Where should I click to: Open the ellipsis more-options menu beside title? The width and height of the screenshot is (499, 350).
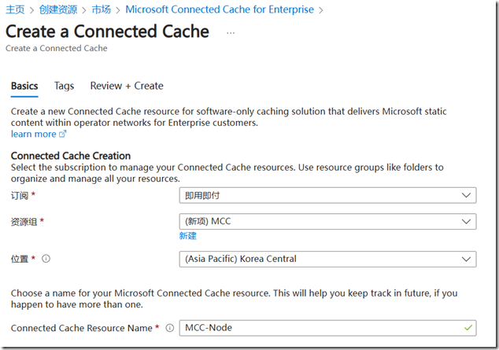coord(231,33)
